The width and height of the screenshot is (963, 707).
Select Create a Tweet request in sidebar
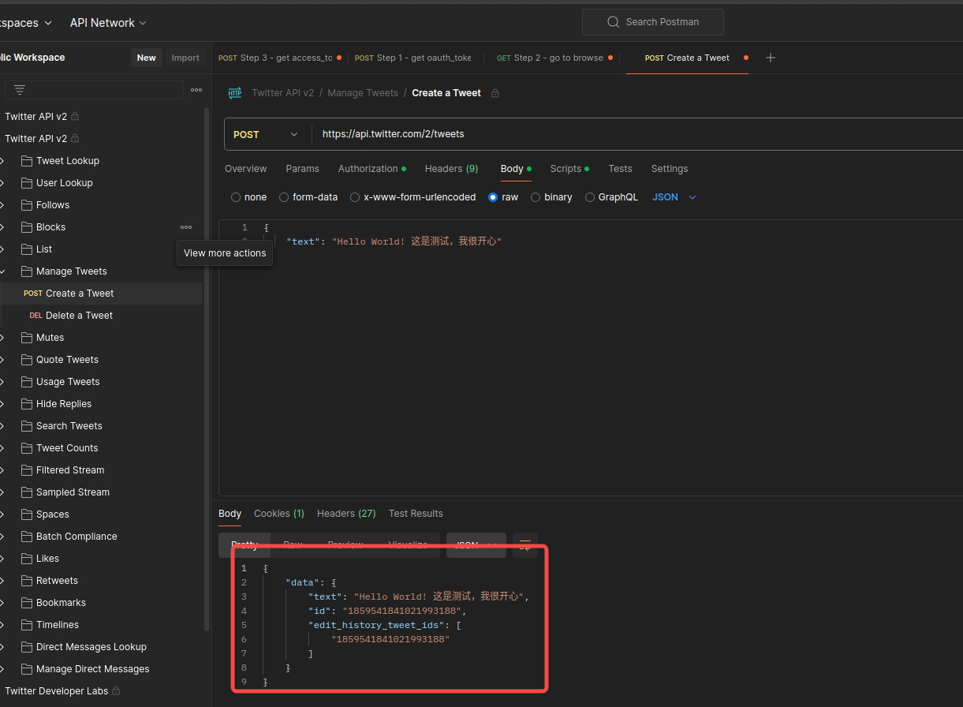[x=101, y=294]
